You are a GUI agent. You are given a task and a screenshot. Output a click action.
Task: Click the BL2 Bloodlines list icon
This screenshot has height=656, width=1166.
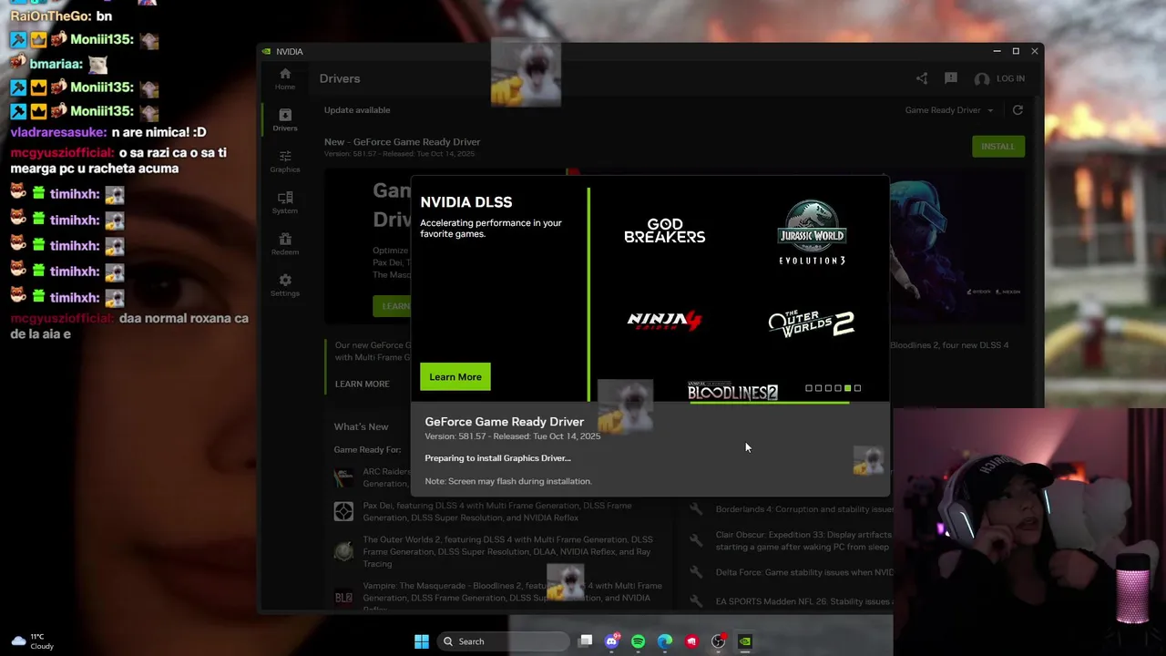coord(343,598)
